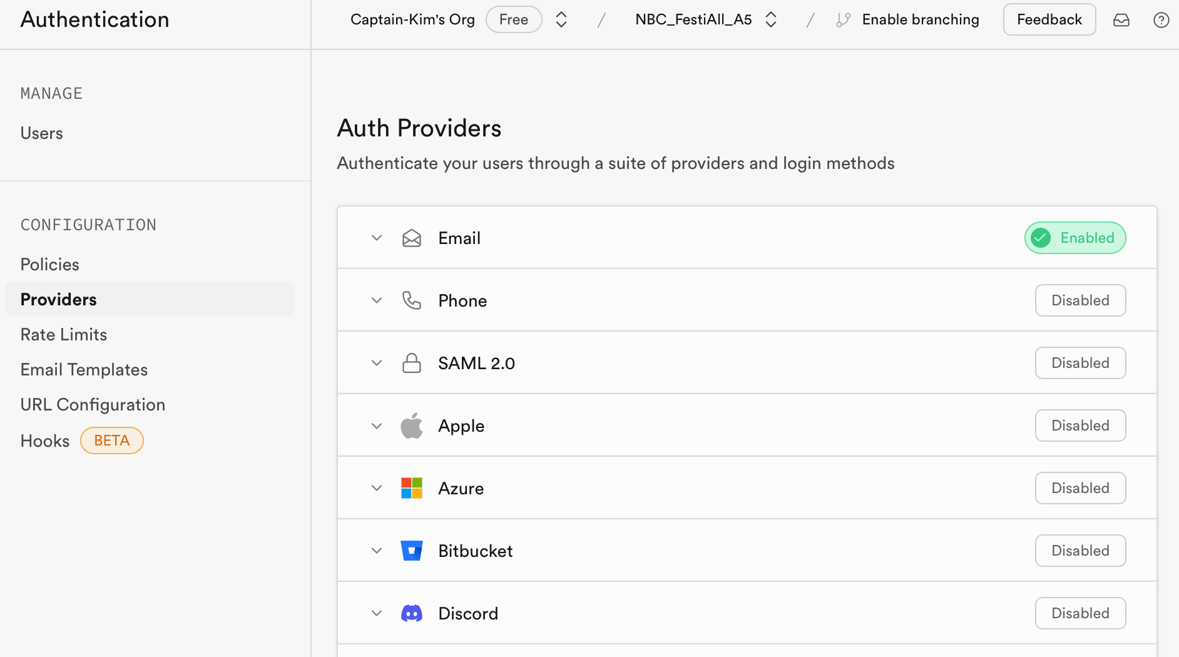The image size is (1179, 657).
Task: Click the Bitbucket provider label
Action: 476,551
